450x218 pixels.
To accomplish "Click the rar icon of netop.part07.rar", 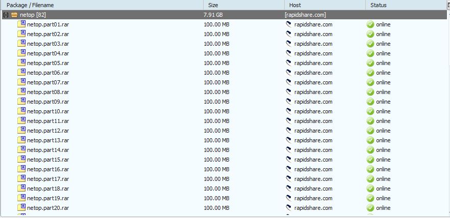I will [x=21, y=82].
